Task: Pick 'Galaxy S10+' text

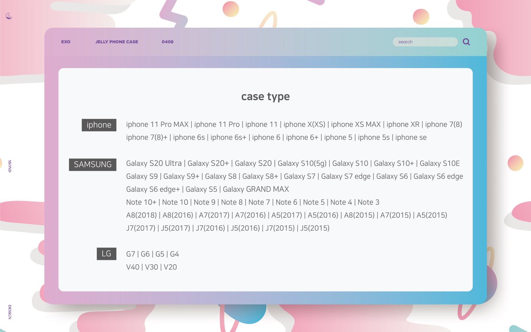Action: (394, 163)
